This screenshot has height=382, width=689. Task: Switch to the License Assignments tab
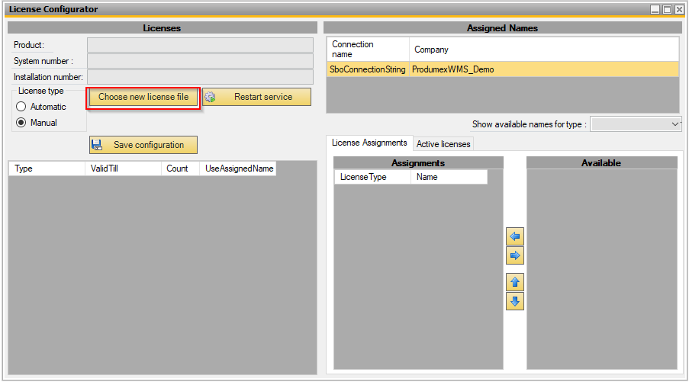coord(369,143)
